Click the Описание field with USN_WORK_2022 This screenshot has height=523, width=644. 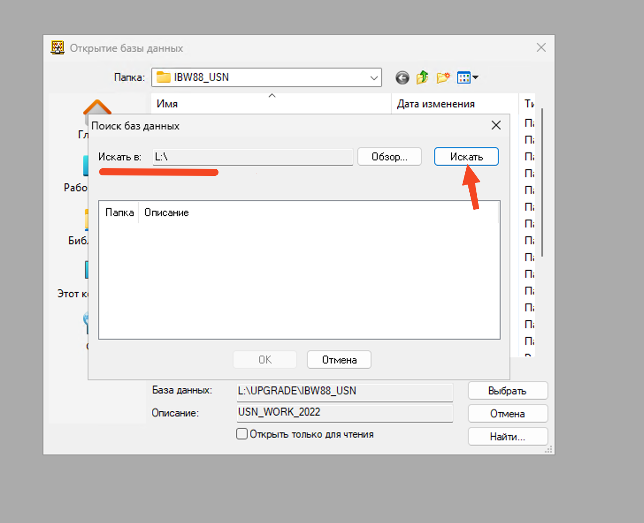coord(345,413)
